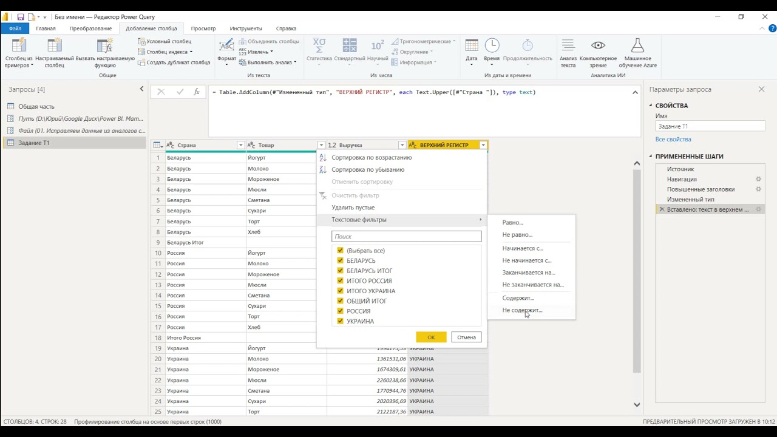Select the Общая часть query

pos(36,106)
